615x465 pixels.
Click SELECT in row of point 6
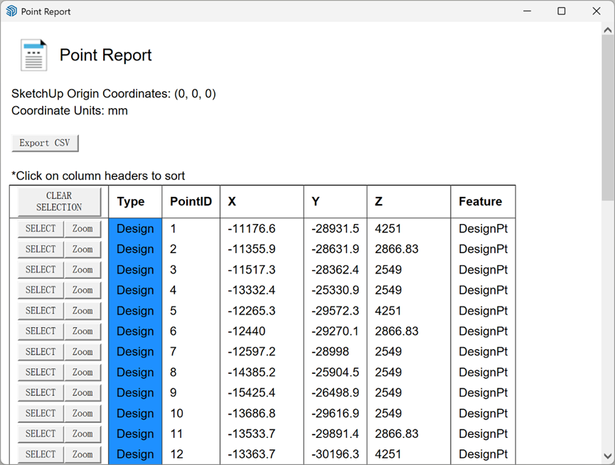tap(41, 331)
